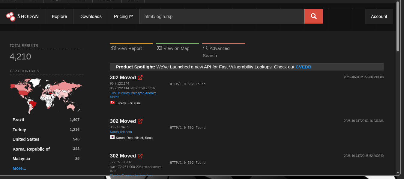The width and height of the screenshot is (404, 179).
Task: Open external link icon beside 39.27.194.59 result
Action: 140,121
